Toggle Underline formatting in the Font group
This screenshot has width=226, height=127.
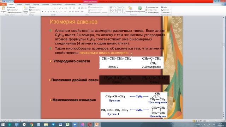48,12
